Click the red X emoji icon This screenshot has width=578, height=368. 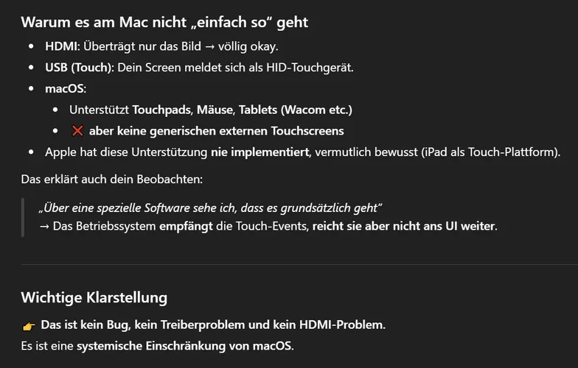tap(77, 131)
